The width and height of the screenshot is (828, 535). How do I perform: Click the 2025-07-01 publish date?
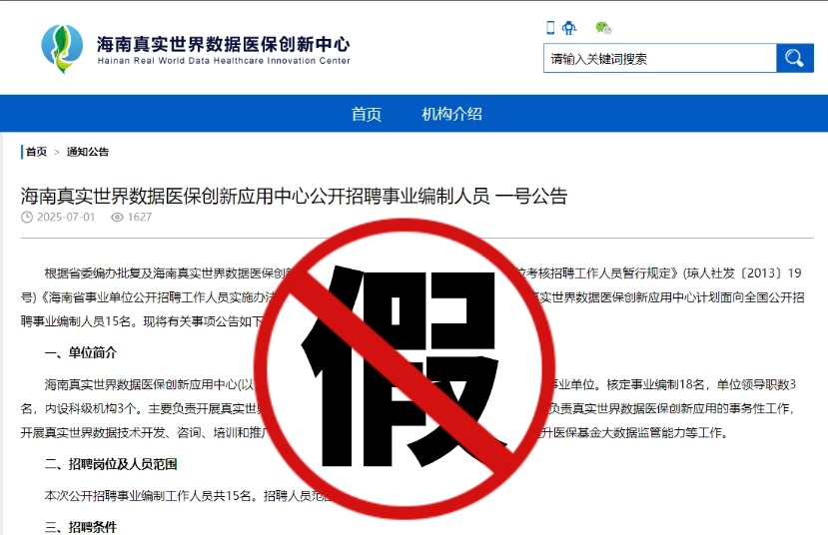pyautogui.click(x=66, y=217)
